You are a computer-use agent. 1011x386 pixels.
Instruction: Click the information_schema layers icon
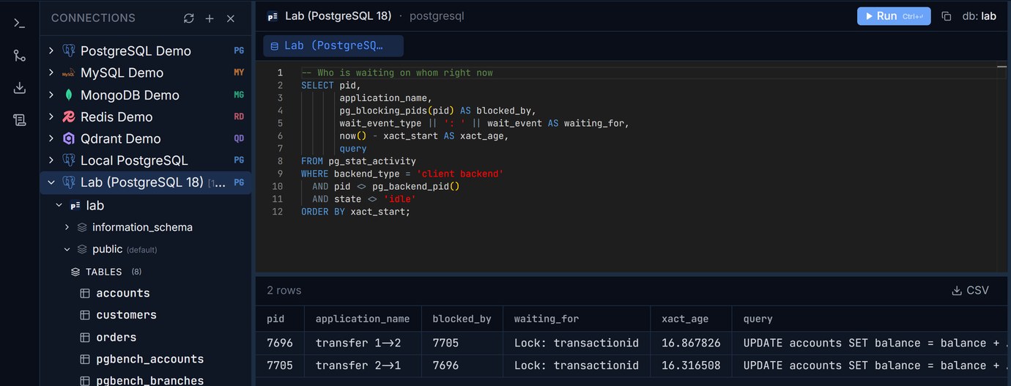tap(82, 227)
